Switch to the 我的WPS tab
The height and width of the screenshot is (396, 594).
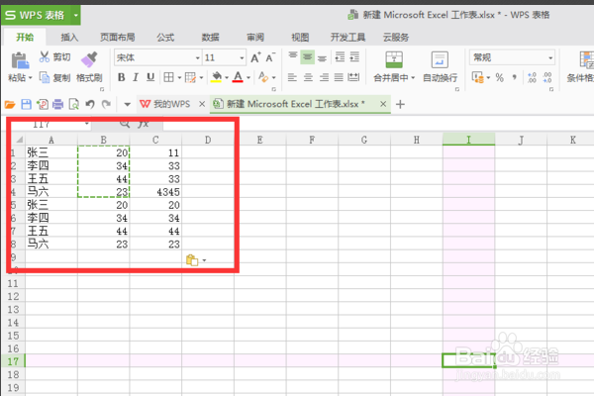pos(164,104)
